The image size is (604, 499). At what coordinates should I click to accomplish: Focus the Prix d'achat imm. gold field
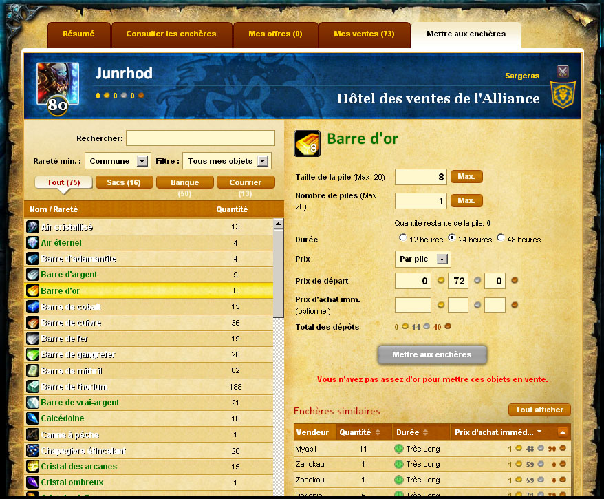coord(413,305)
